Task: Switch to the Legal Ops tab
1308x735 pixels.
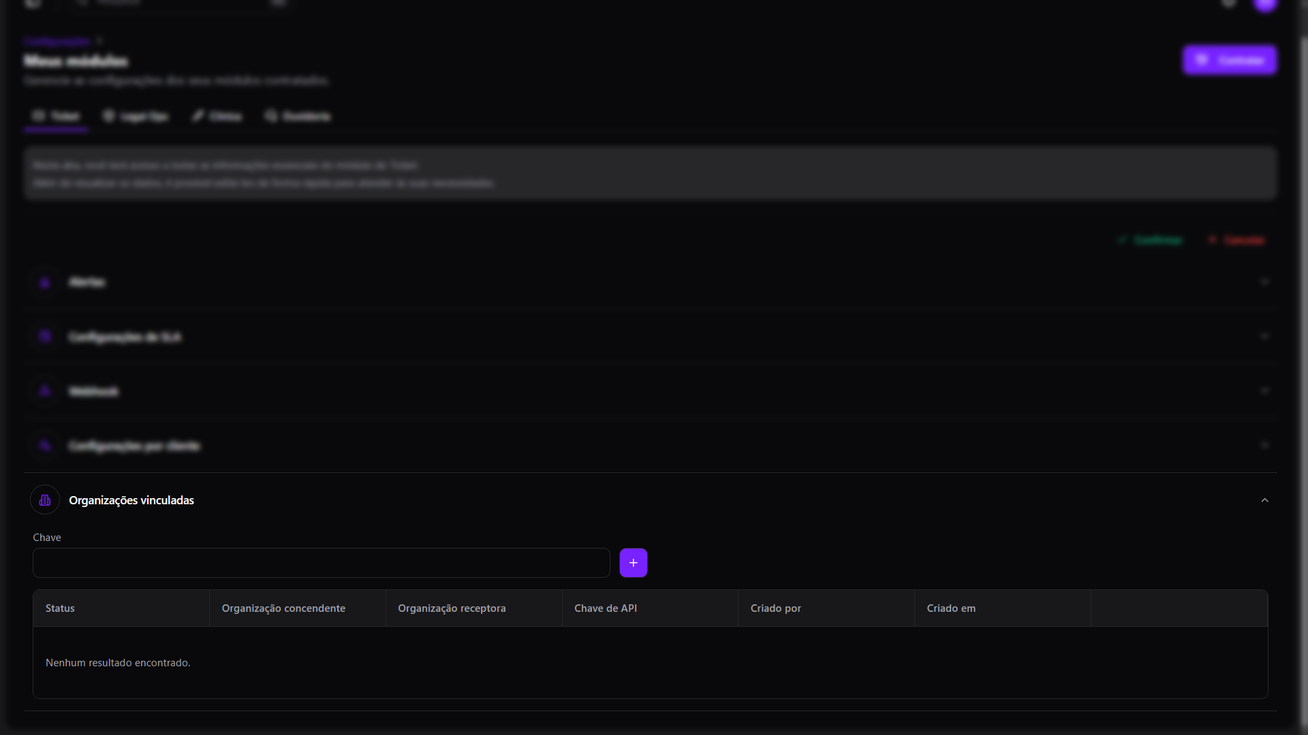Action: click(136, 116)
